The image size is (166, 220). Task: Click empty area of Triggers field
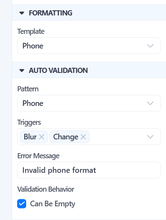[117, 137]
